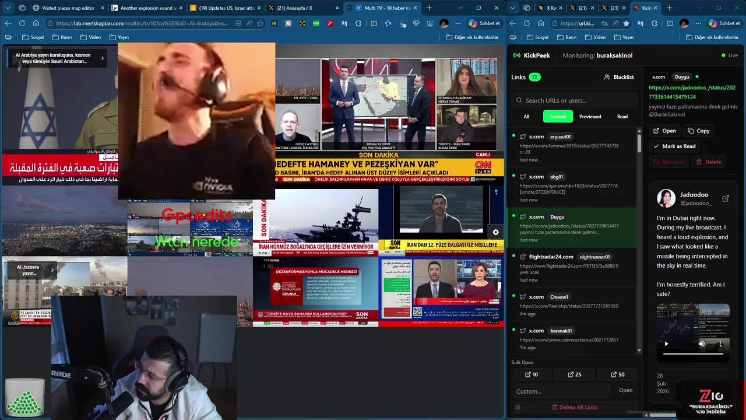Open Extensions icon in right browser
Image resolution: width=746 pixels, height=420 pixels.
click(x=654, y=23)
